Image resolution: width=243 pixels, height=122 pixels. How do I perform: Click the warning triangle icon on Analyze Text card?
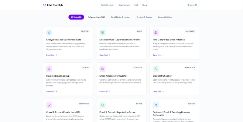click(x=49, y=33)
